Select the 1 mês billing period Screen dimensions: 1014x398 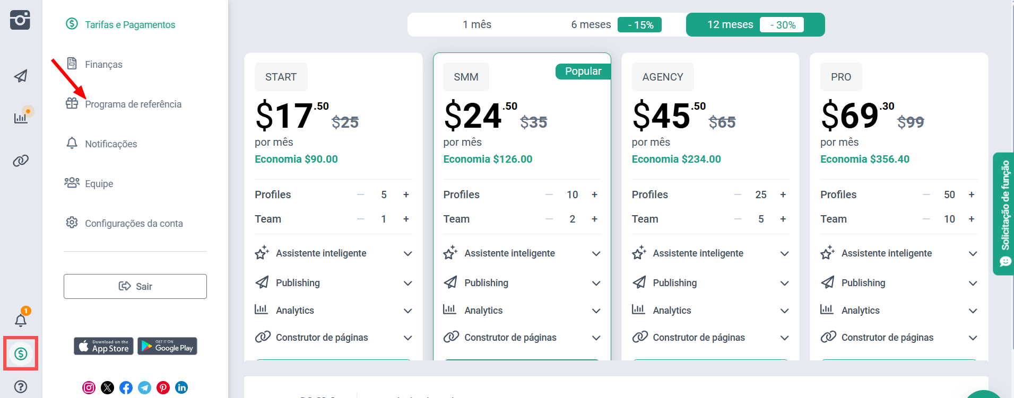coord(476,25)
